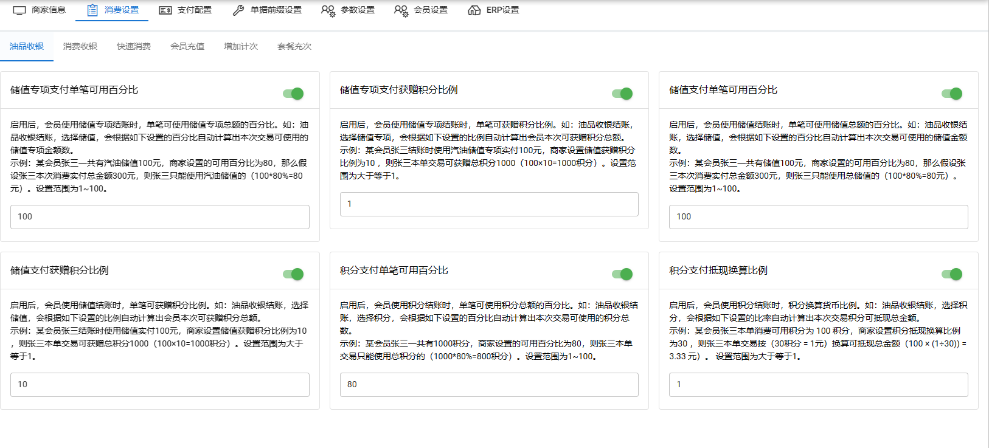Screen dimensions: 989x448
Task: Switch to the 套餐充次 tab
Action: (294, 46)
